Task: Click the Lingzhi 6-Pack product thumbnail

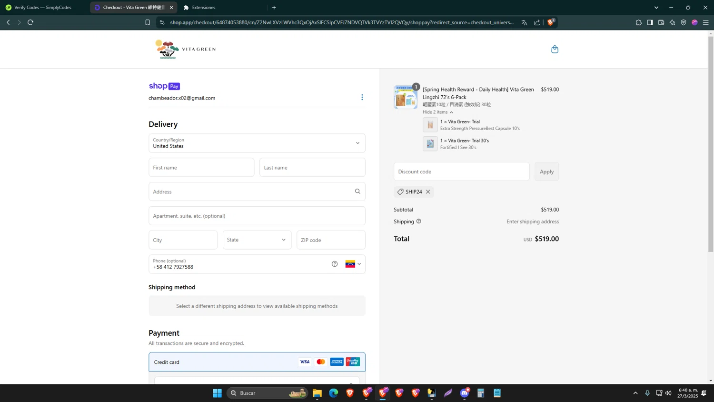Action: (406, 97)
